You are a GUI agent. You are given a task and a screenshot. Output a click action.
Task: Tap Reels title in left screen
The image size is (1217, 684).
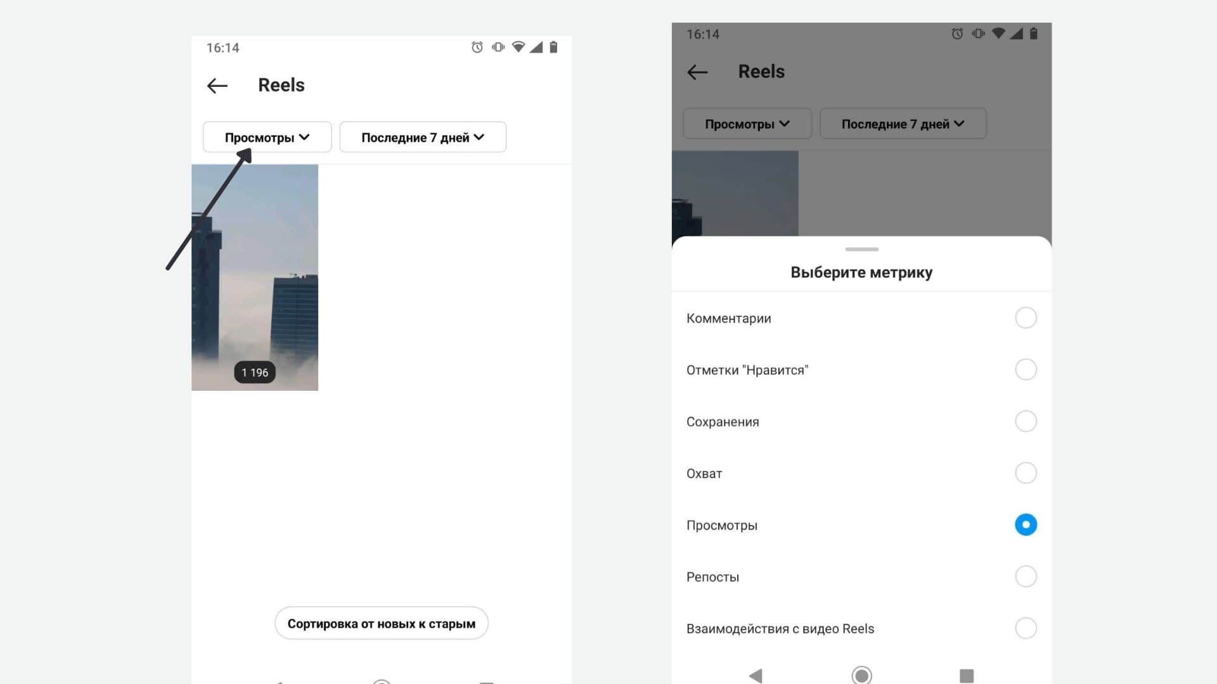[x=281, y=85]
